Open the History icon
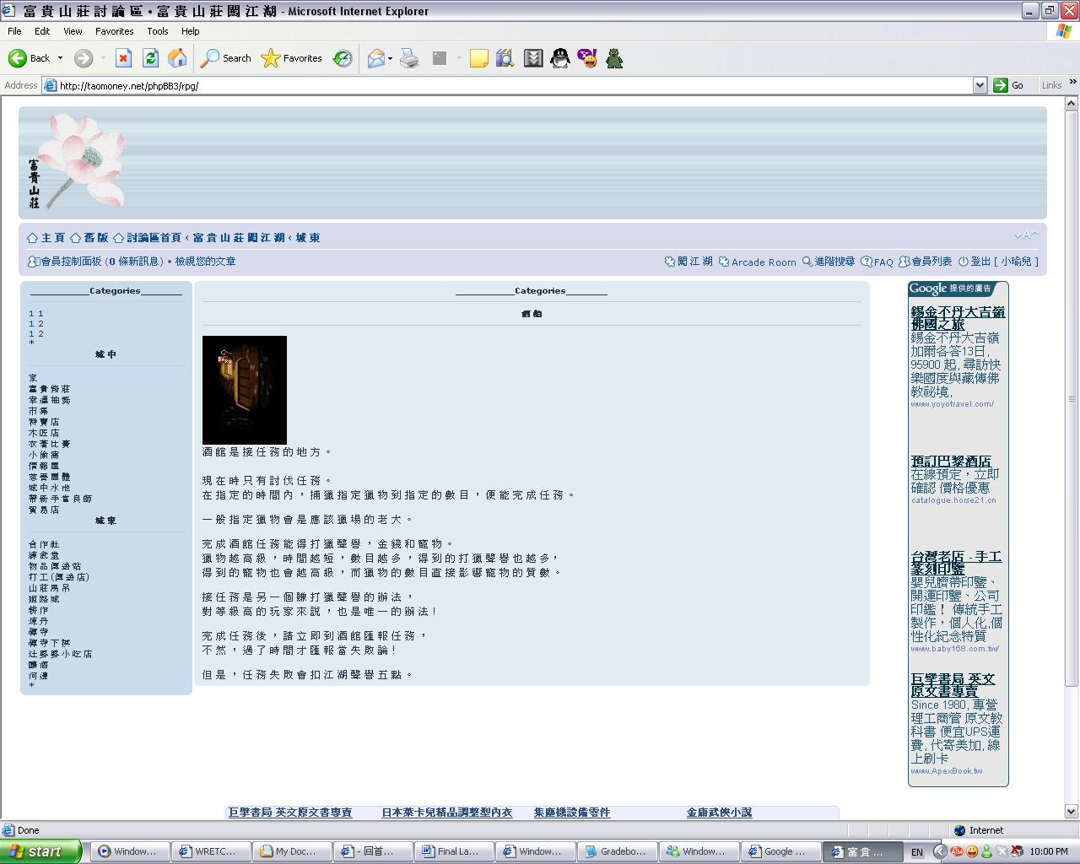Viewport: 1080px width, 864px height. (343, 58)
